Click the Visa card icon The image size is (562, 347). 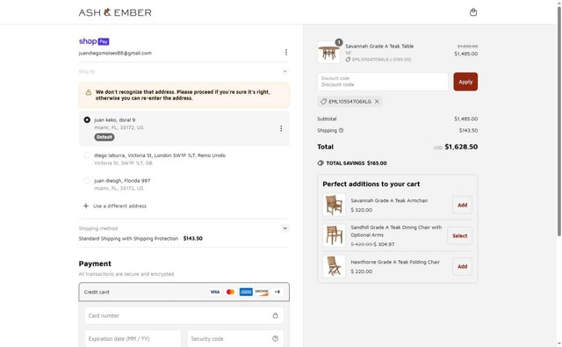click(x=214, y=292)
